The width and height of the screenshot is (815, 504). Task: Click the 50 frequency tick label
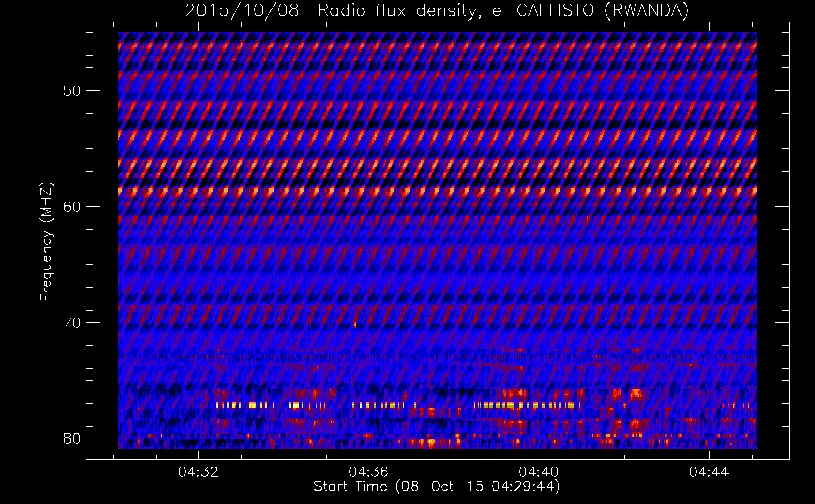point(72,91)
